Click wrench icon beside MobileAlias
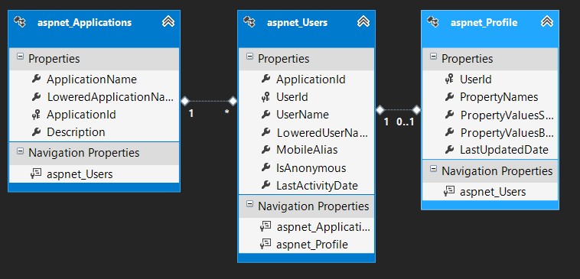 click(266, 150)
